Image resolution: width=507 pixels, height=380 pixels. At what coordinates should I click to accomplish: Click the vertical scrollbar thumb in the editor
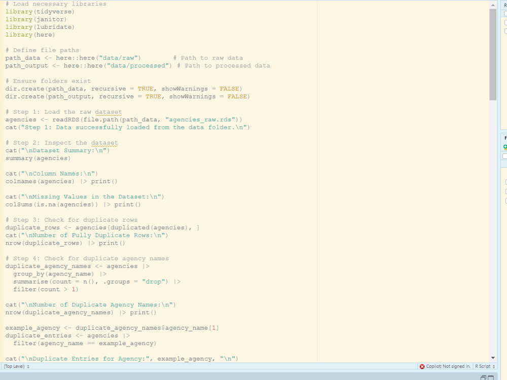(x=493, y=54)
